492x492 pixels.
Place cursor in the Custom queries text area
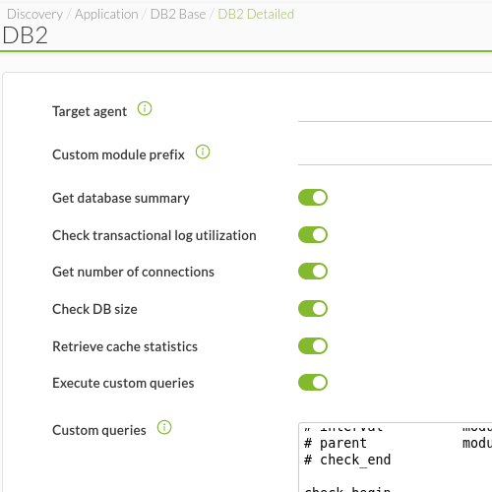coord(396,458)
